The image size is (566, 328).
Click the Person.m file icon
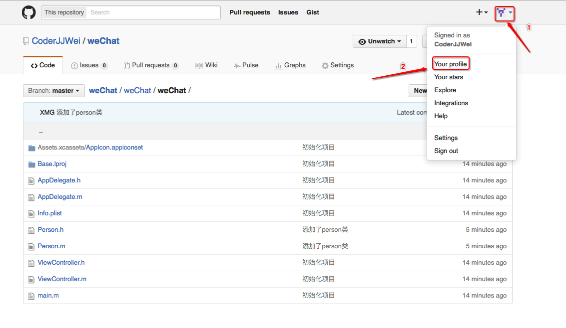point(31,247)
